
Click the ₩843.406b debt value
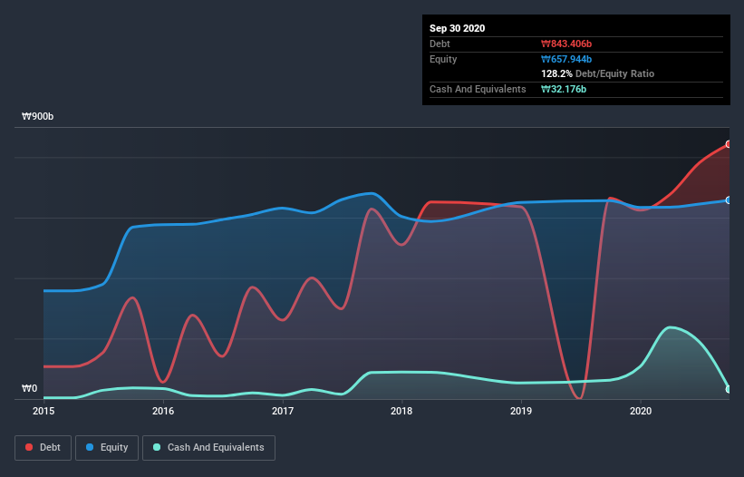[x=566, y=44]
